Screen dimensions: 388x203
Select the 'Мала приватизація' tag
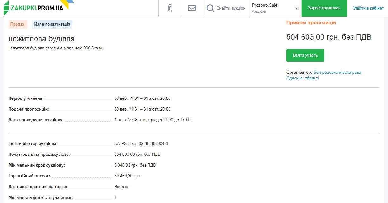click(x=52, y=24)
